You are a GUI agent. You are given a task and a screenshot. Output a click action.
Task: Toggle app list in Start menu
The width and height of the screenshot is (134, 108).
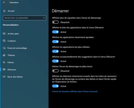(x=55, y=32)
